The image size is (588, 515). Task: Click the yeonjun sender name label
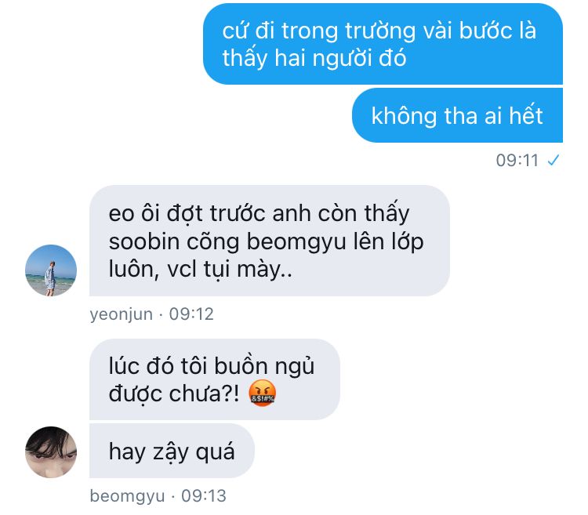point(121,314)
